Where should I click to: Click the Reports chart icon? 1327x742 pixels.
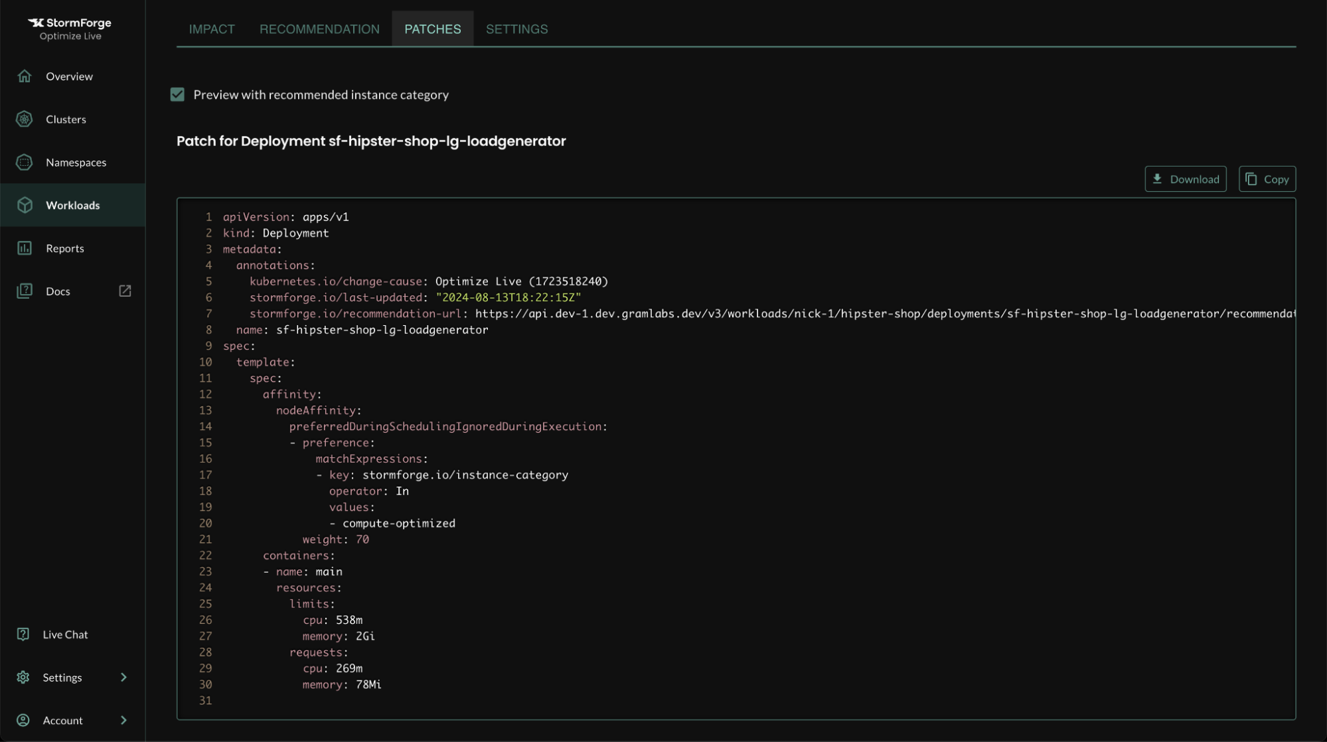pos(25,248)
